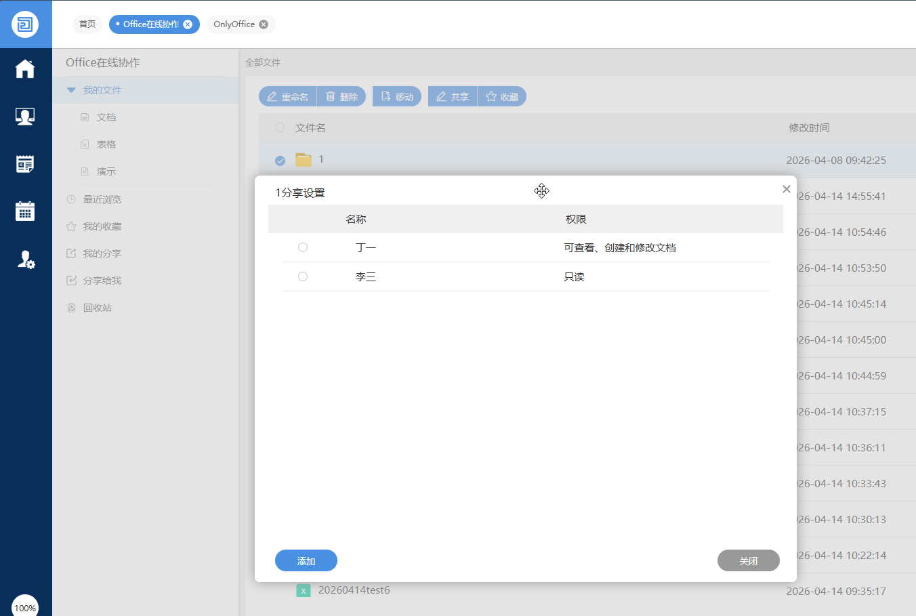Click the 删除 toolbar button

341,96
